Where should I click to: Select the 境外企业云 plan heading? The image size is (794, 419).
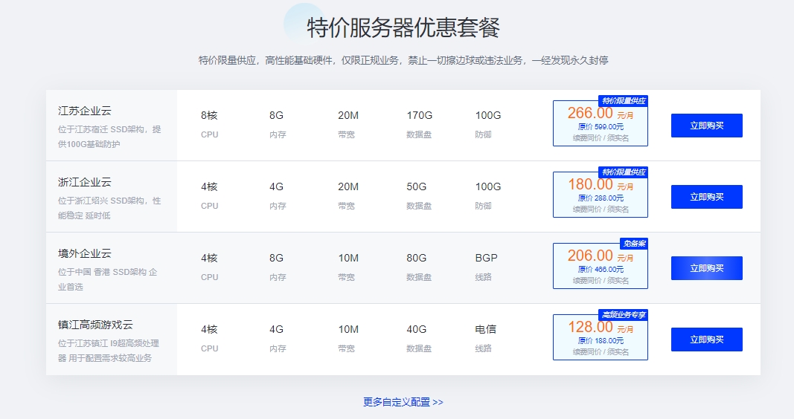[85, 253]
